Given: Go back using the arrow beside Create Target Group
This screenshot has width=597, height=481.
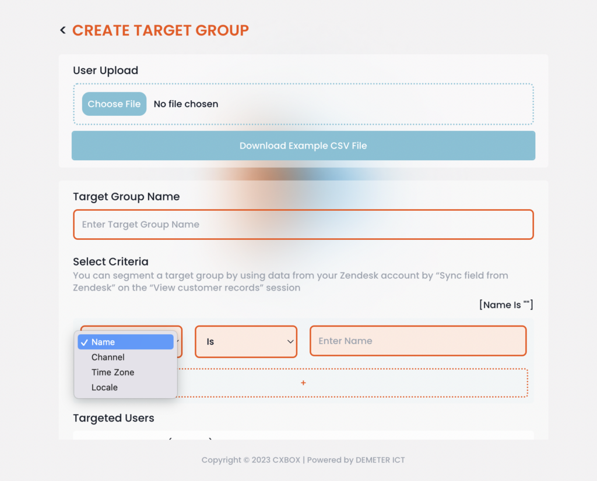Looking at the screenshot, I should 63,30.
